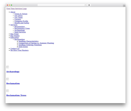The image size is (131, 111).
Task: Open the About menu link
Action: (x=13, y=12)
